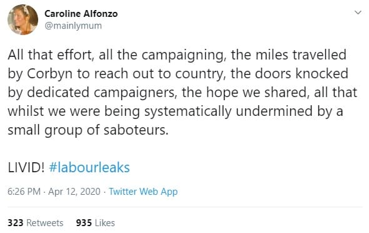Open Caroline Alfonzo's profile avatar
The image size is (369, 233).
pyautogui.click(x=23, y=19)
